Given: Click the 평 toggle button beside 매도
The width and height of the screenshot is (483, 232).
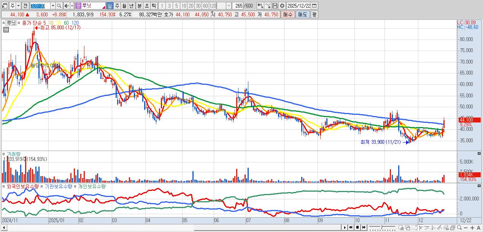Looking at the screenshot, I should coord(314,14).
